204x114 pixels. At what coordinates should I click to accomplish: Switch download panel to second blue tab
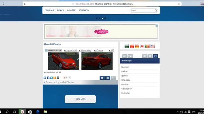point(108,78)
